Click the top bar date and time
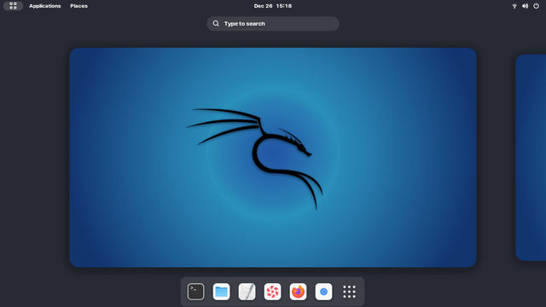Image resolution: width=546 pixels, height=307 pixels. click(x=273, y=6)
